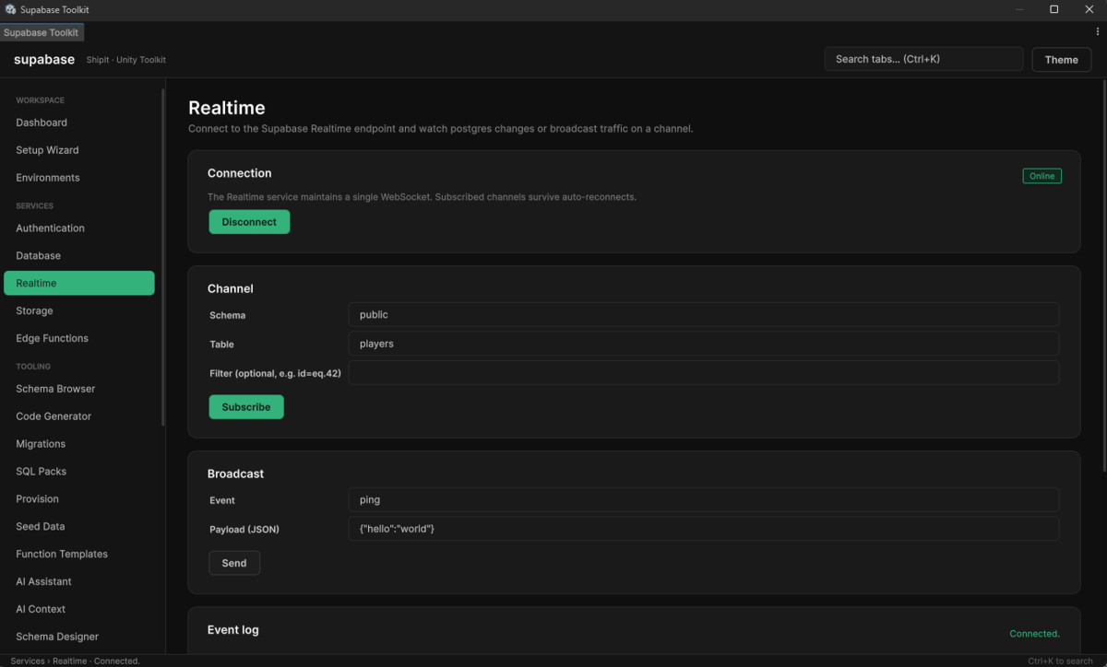
Task: Click the empty Filter input field
Action: [x=703, y=372]
